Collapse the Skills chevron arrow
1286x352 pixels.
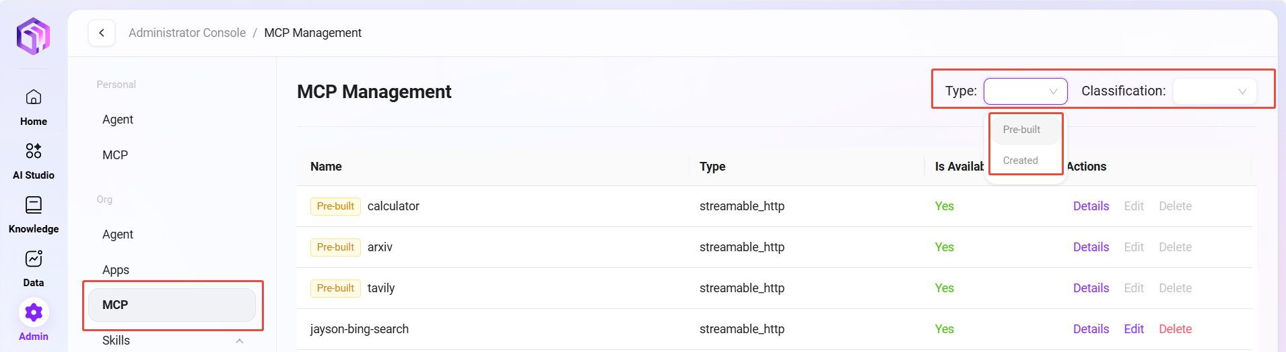240,341
